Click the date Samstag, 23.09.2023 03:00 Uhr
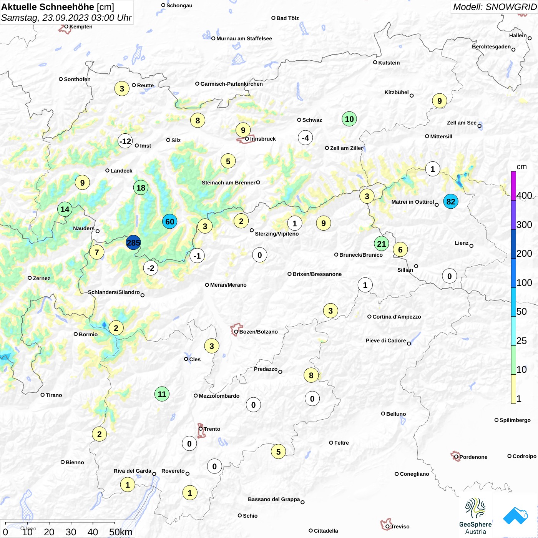The height and width of the screenshot is (538, 538). tap(66, 18)
